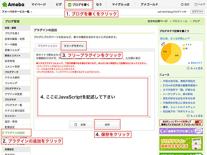Viewport: 207px width, 155px height.
Task: Click the 占い結果をブログに書こう banner
Action: 181,131
